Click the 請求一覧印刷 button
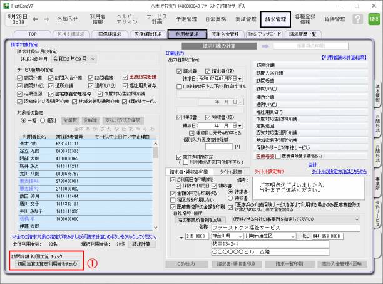The image size is (383, 284). (x=294, y=264)
